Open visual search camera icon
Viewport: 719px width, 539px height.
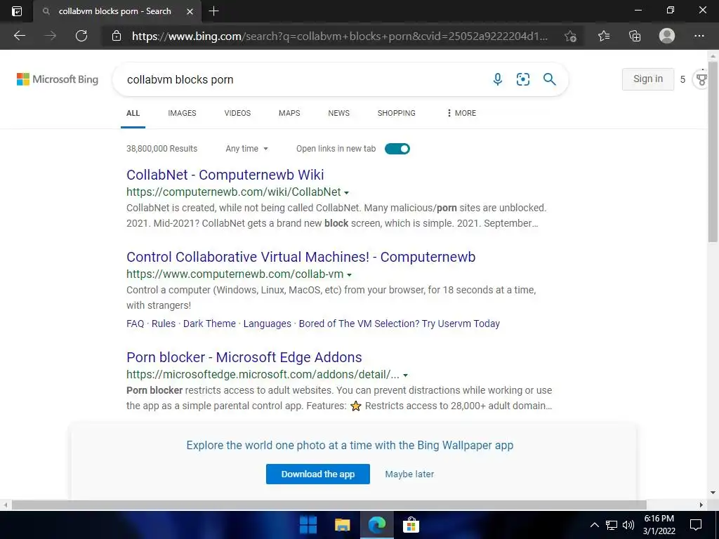(522, 79)
